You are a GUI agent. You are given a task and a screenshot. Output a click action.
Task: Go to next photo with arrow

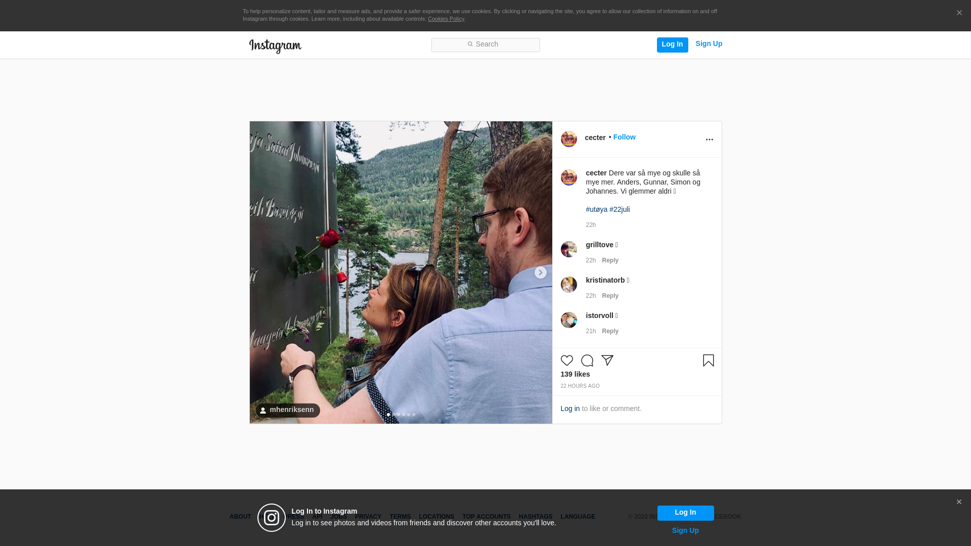click(540, 272)
